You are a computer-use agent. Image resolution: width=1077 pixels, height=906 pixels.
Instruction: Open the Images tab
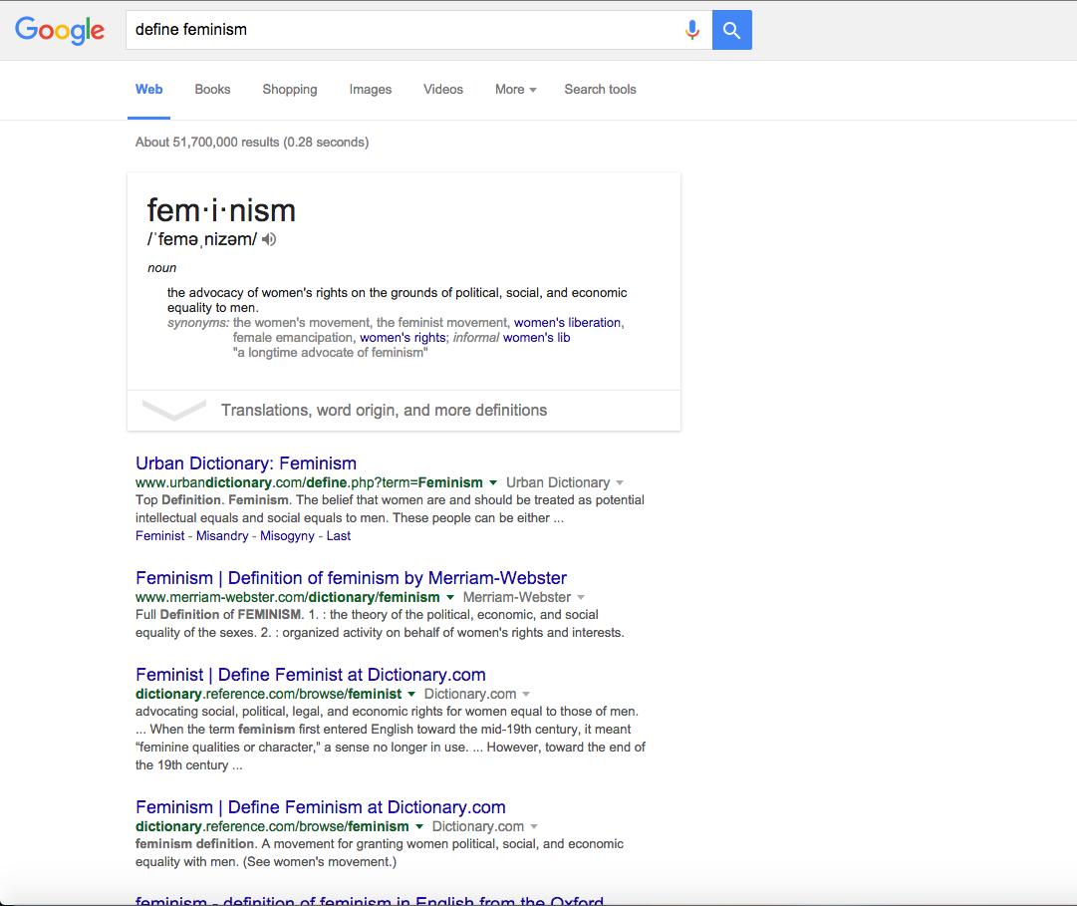click(371, 90)
